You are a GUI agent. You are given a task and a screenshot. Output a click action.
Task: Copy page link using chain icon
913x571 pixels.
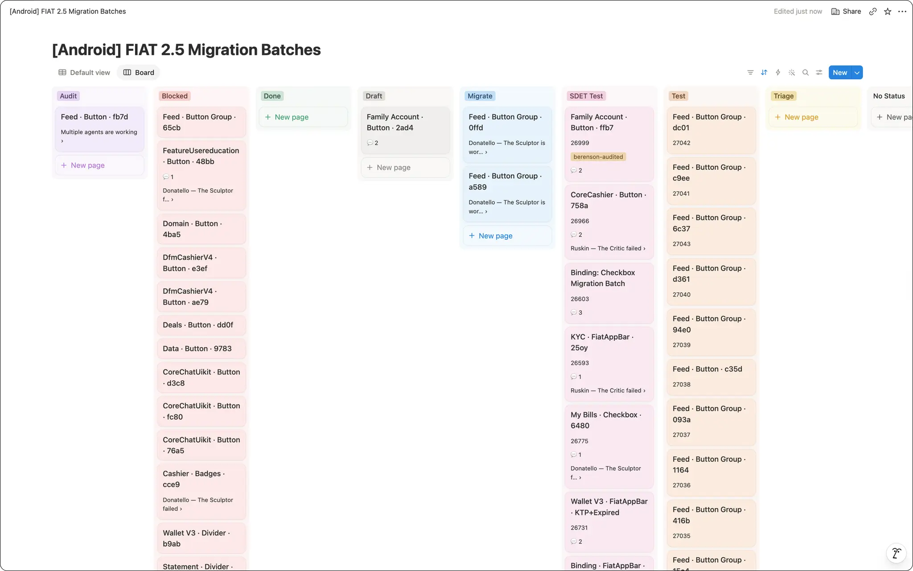(x=873, y=12)
